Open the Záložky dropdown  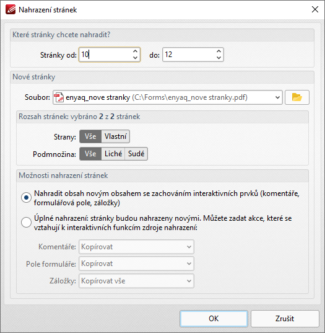coord(136,281)
